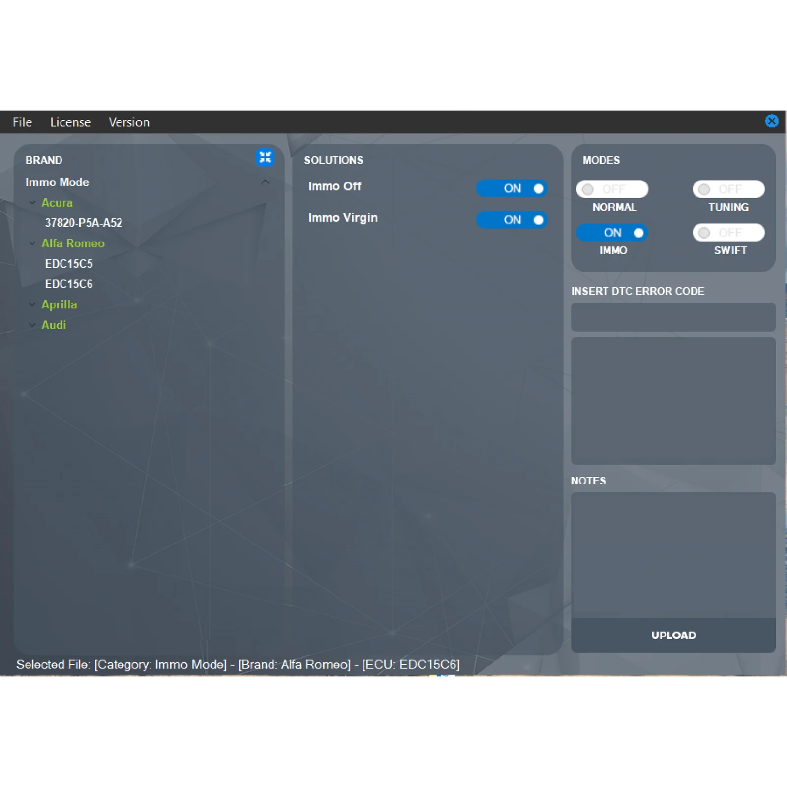Enable the NORMAL mode toggle
787x787 pixels.
point(612,189)
